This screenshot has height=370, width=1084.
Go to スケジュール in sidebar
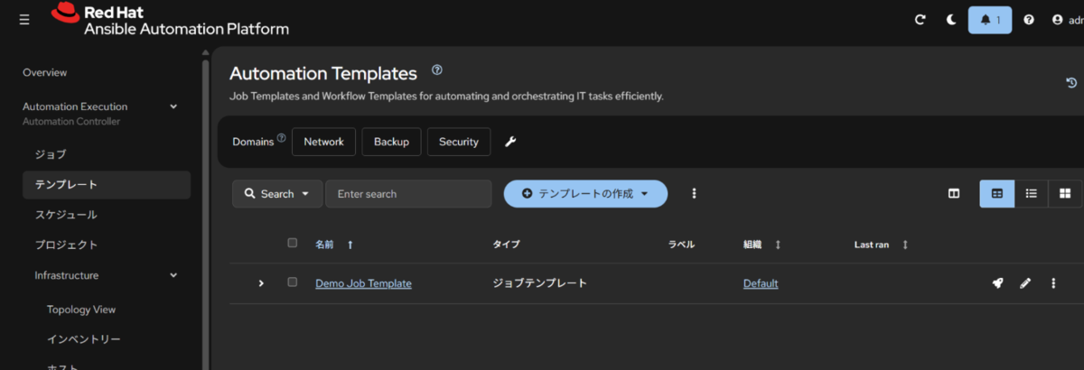tap(66, 215)
